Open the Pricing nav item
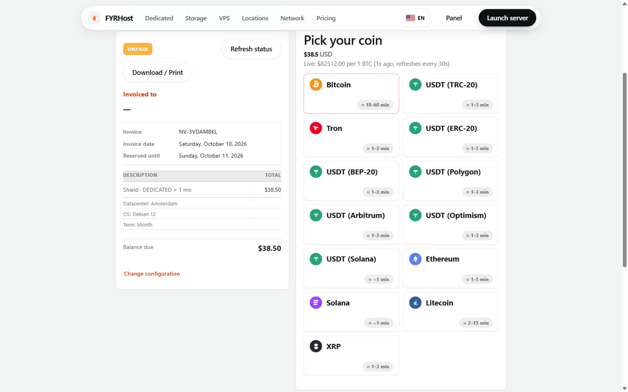This screenshot has height=392, width=628. (x=326, y=18)
